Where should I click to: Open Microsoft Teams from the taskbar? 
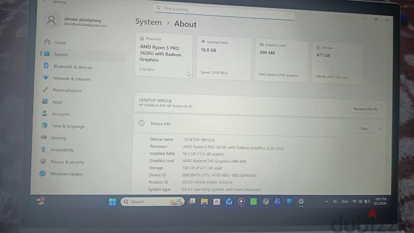click(277, 202)
